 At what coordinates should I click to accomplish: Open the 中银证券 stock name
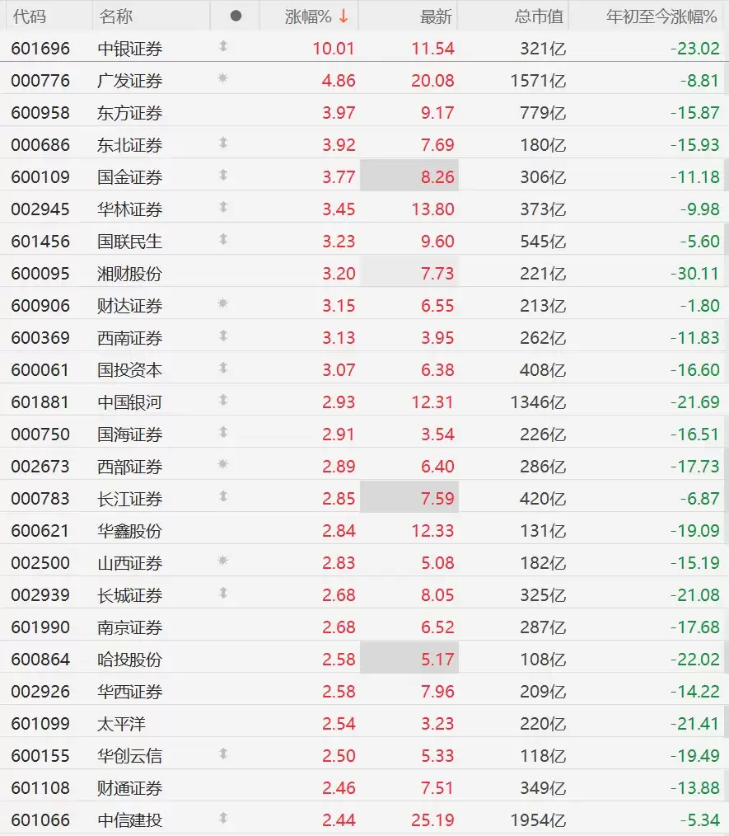click(x=130, y=49)
